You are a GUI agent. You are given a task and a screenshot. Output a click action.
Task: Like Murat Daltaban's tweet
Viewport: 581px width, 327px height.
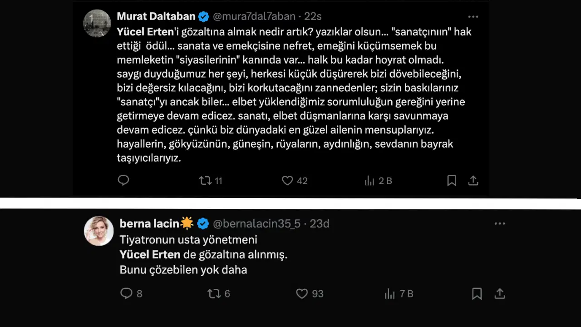287,181
